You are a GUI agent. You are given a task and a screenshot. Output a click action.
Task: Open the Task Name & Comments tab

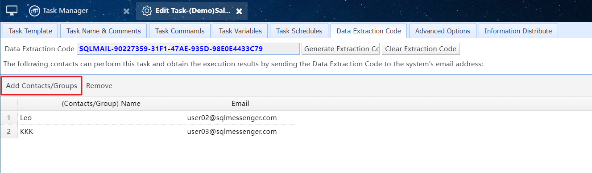pyautogui.click(x=103, y=31)
